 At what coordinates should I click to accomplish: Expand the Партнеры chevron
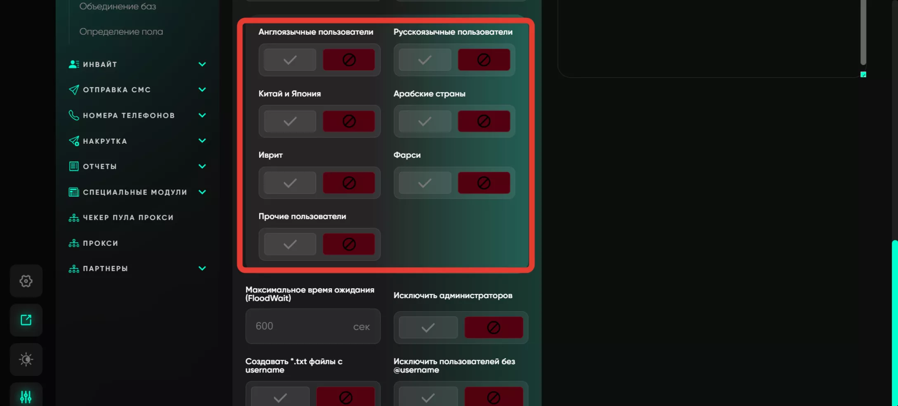point(202,268)
